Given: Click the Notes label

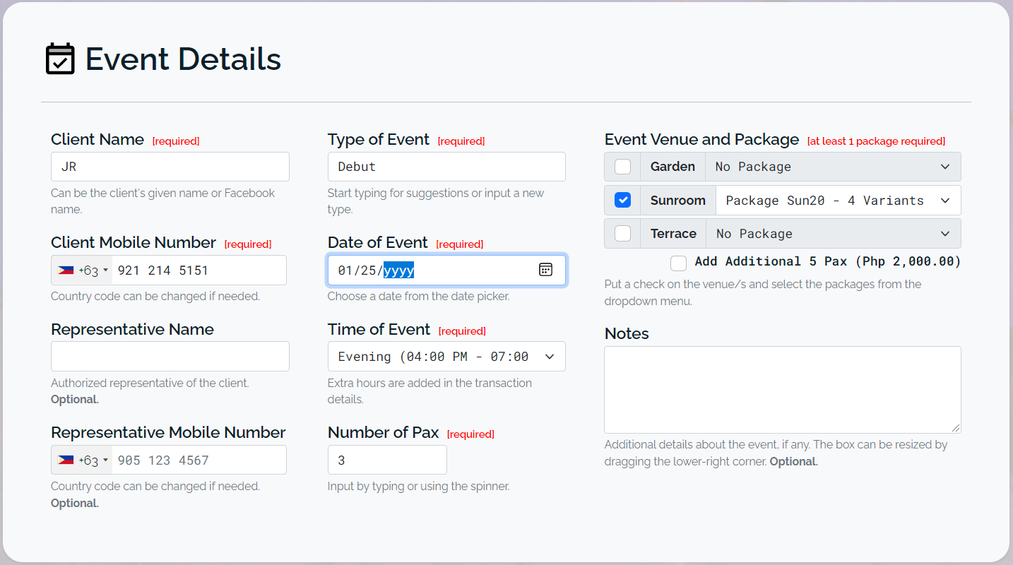Looking at the screenshot, I should point(627,334).
